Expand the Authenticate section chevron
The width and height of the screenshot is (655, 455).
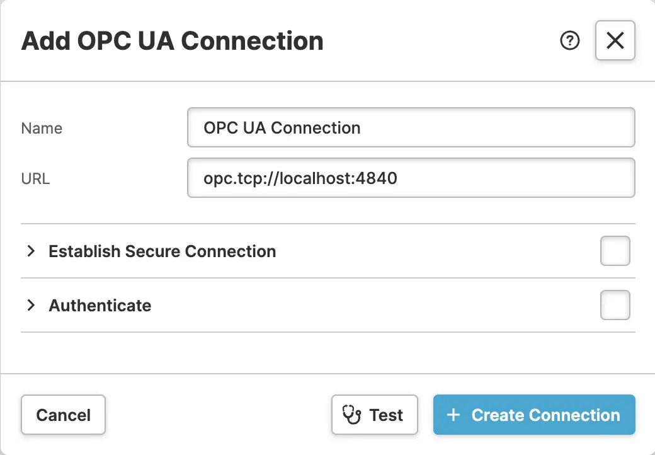[x=30, y=306]
